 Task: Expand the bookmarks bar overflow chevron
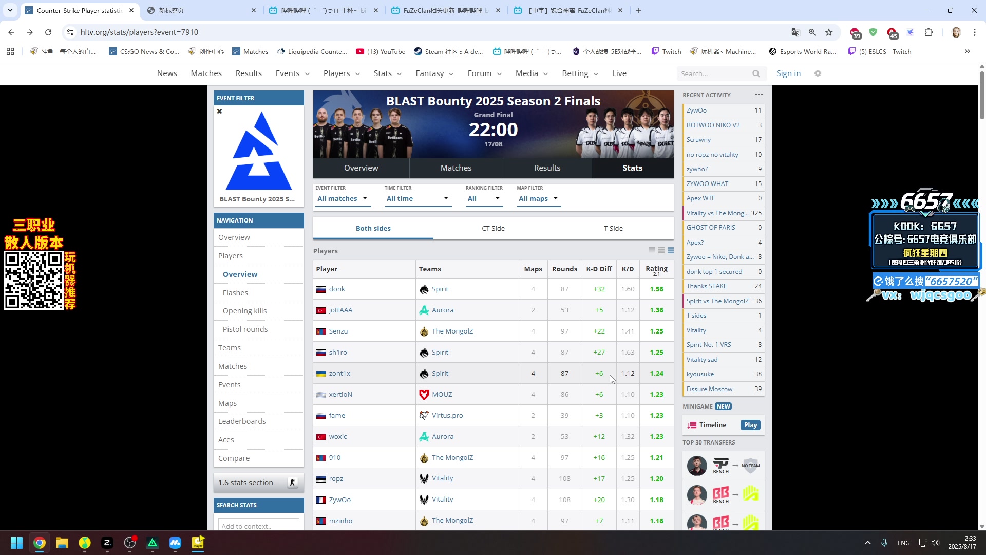point(968,51)
